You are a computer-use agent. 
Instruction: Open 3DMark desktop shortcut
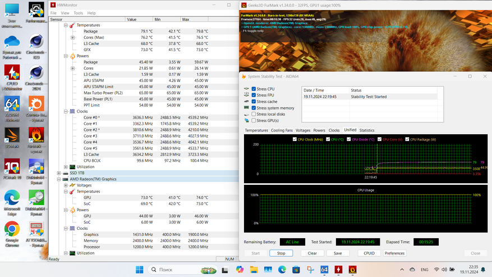coord(12,138)
